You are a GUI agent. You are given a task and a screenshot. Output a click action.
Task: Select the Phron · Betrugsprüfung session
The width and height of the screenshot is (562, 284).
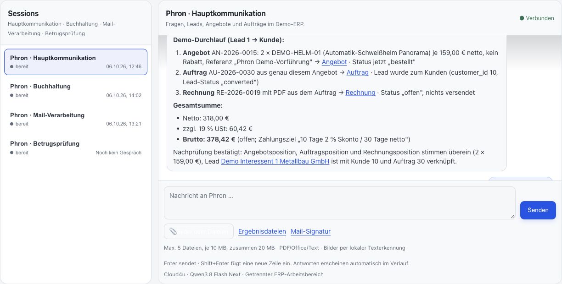[x=76, y=147]
